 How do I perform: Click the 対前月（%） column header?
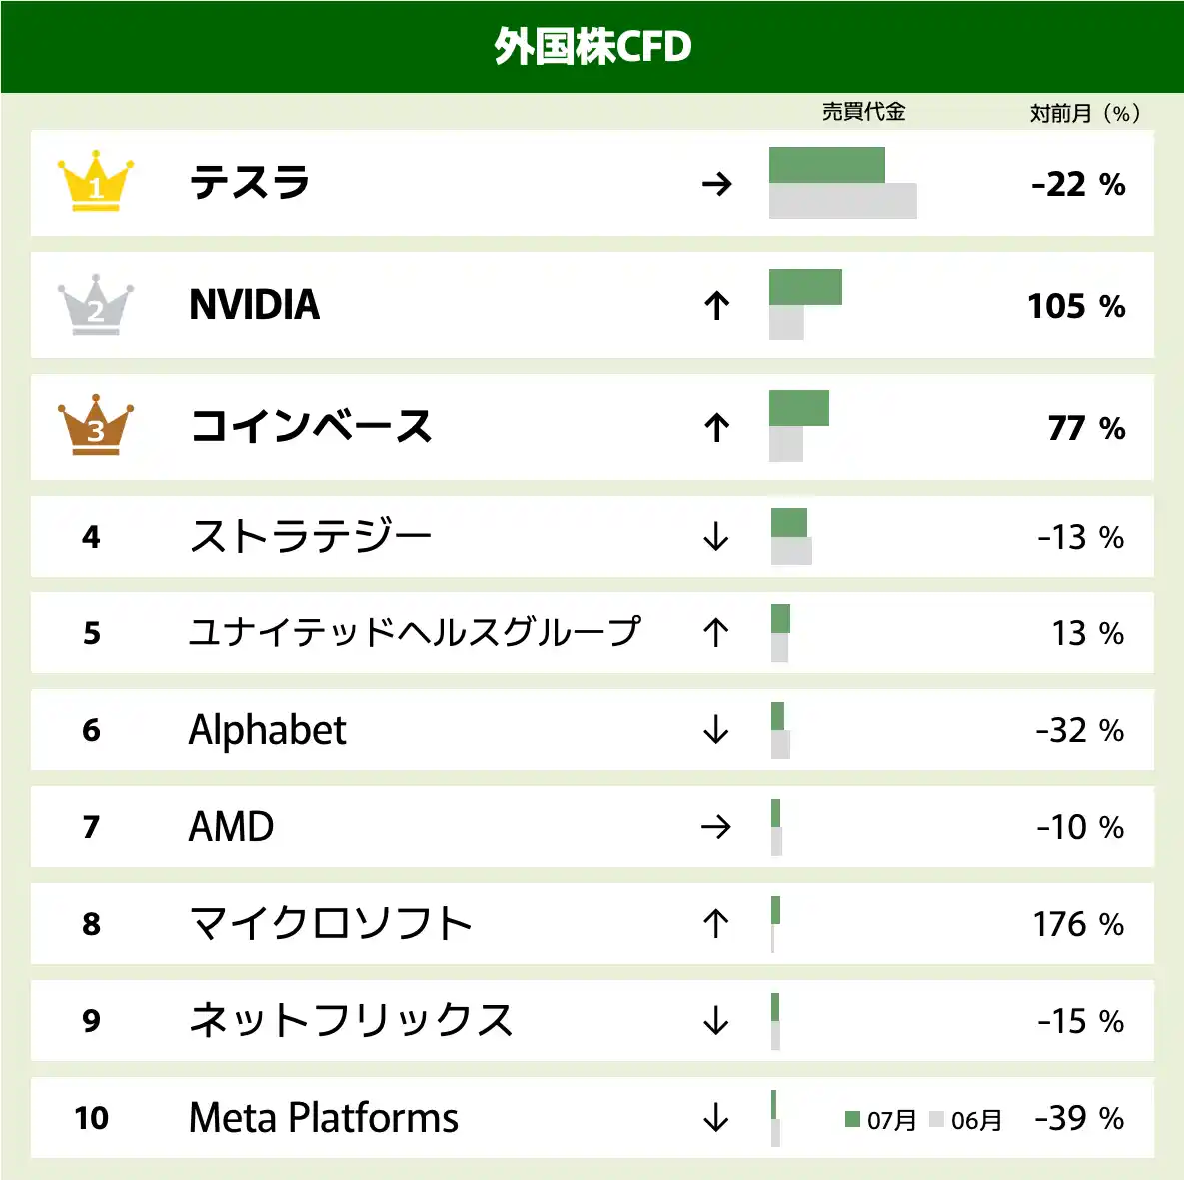point(1085,113)
